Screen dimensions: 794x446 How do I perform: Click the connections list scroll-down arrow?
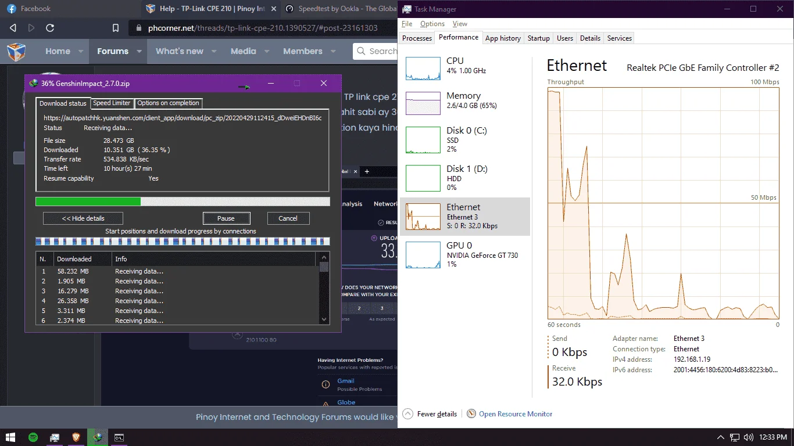tap(324, 319)
